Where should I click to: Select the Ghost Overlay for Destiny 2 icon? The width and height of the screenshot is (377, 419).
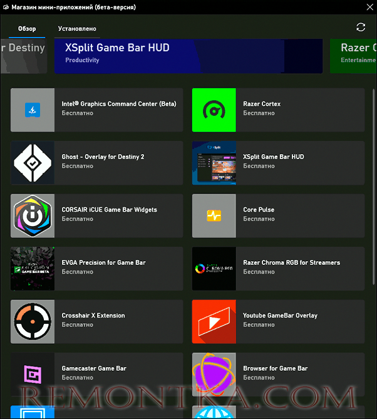click(33, 163)
